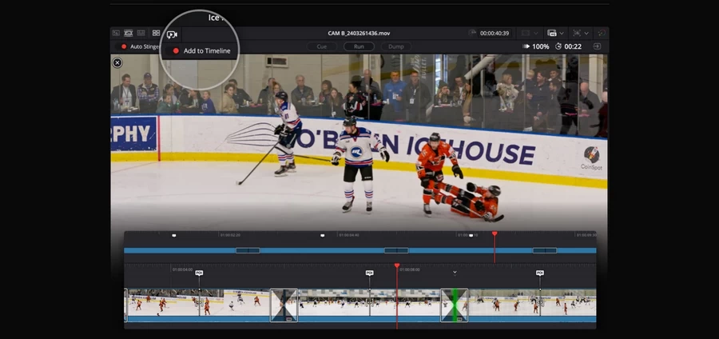This screenshot has width=719, height=339.
Task: Close the viewer with the X button
Action: click(117, 63)
